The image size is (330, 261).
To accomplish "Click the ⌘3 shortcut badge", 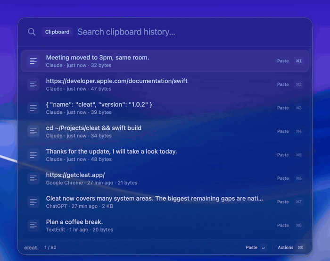I will click(x=298, y=108).
